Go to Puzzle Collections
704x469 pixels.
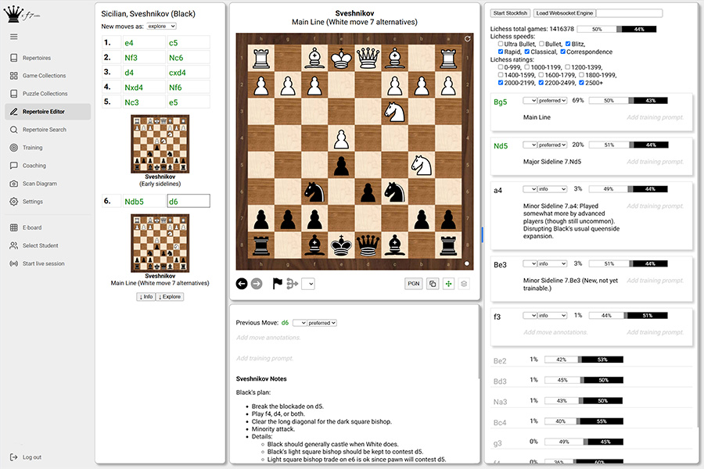[x=45, y=94]
